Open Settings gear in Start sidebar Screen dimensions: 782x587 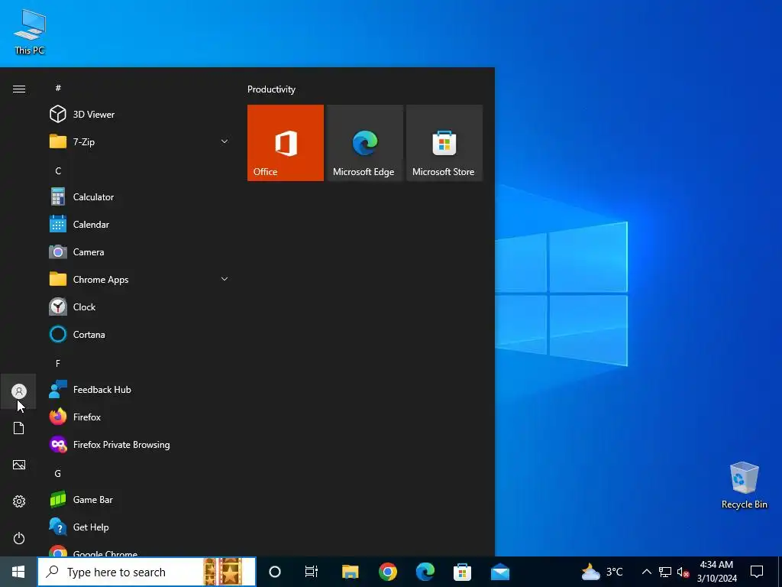(x=19, y=501)
